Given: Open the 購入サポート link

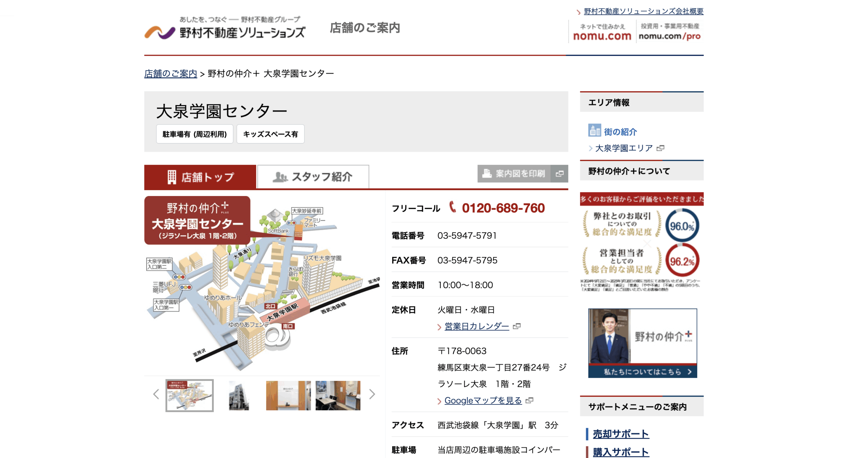Looking at the screenshot, I should click(620, 452).
